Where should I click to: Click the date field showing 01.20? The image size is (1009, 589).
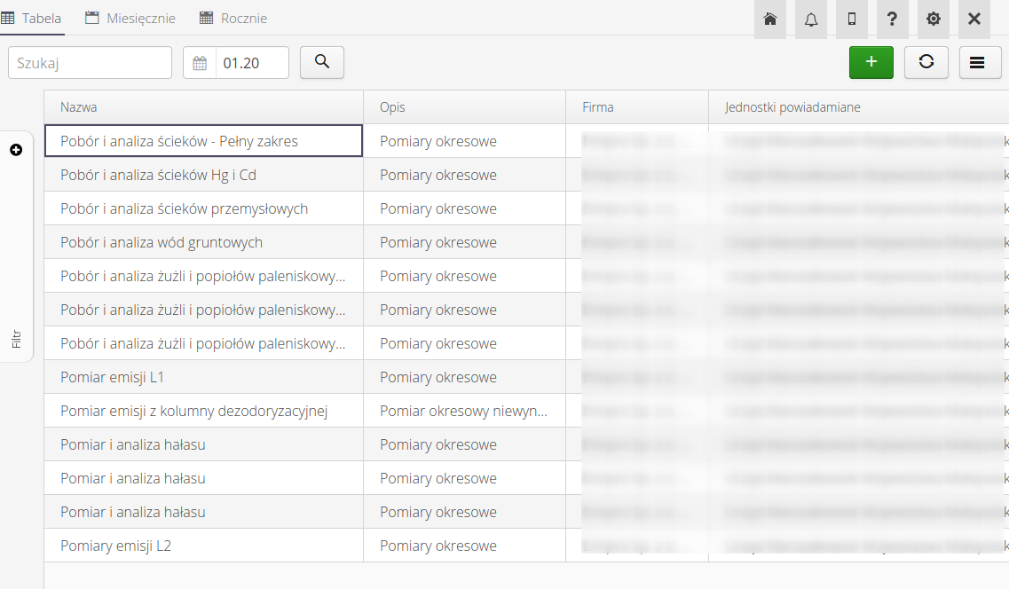click(251, 63)
